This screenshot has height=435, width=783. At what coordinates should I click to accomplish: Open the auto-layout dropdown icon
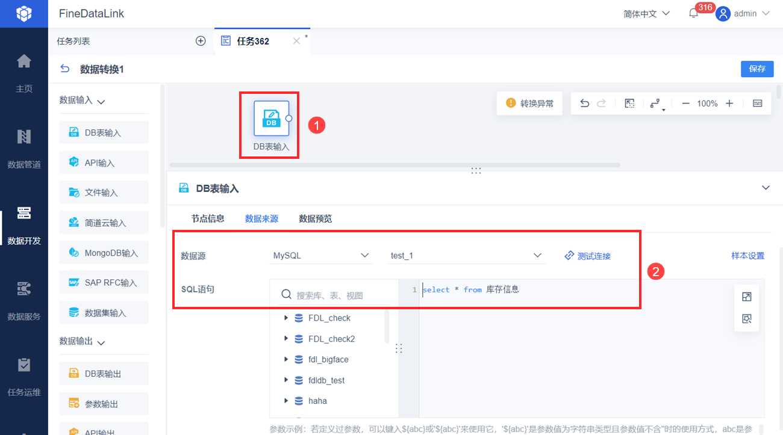click(x=657, y=104)
